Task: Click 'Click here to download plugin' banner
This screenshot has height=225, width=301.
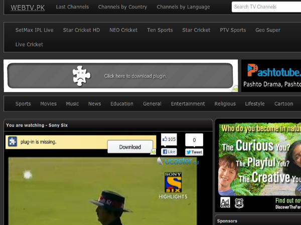Action: click(x=120, y=76)
